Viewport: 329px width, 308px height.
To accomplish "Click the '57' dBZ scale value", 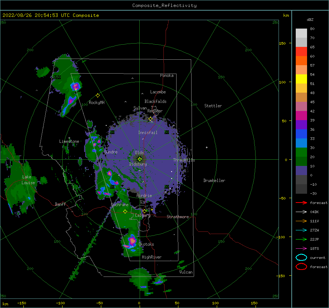I will tap(312, 66).
